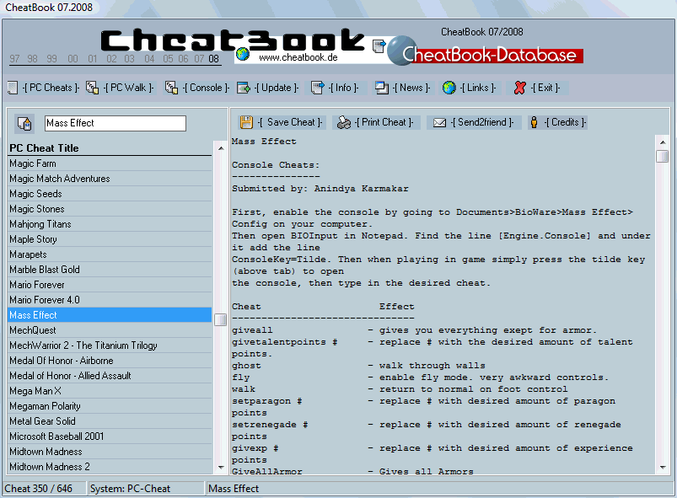Image resolution: width=677 pixels, height=498 pixels.
Task: Click the red X Exit icon
Action: pyautogui.click(x=519, y=88)
